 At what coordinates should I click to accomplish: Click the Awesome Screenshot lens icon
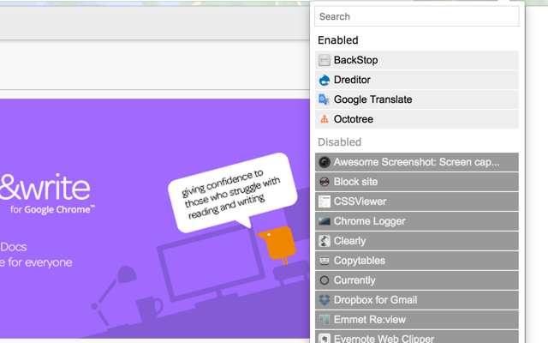[x=325, y=162]
